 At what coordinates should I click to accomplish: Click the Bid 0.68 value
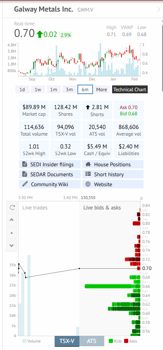(x=129, y=114)
